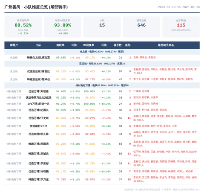Click the call rate cell 92.32%

click(61, 98)
